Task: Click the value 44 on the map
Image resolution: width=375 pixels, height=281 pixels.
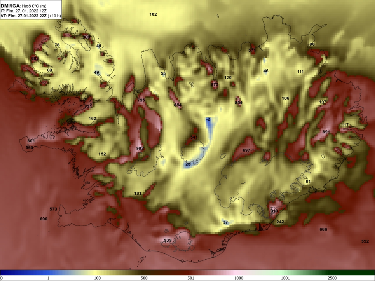Action: pos(99,46)
